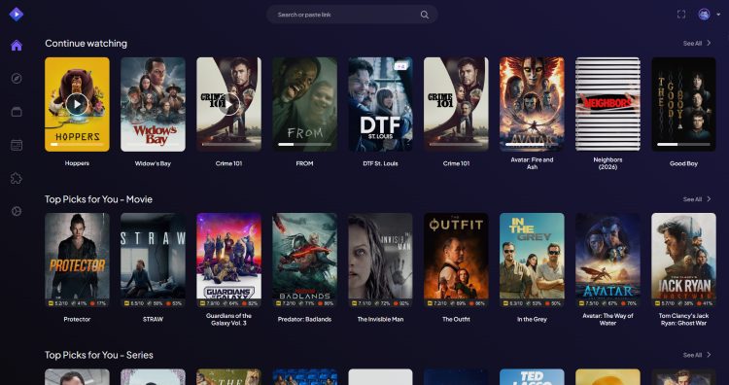Click the Search or paste link field
Screen dimensions: 729x385
point(352,15)
